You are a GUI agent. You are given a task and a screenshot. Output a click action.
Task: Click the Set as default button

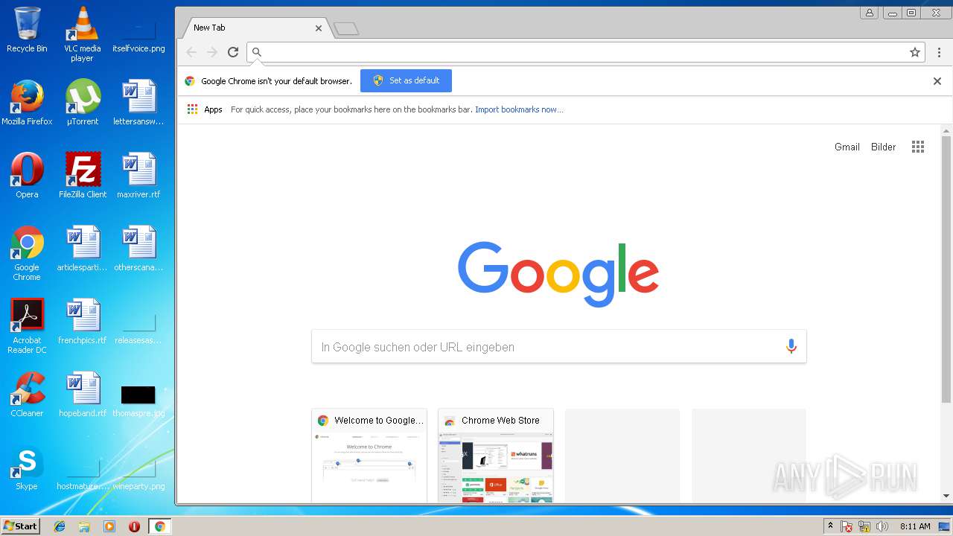(x=406, y=80)
